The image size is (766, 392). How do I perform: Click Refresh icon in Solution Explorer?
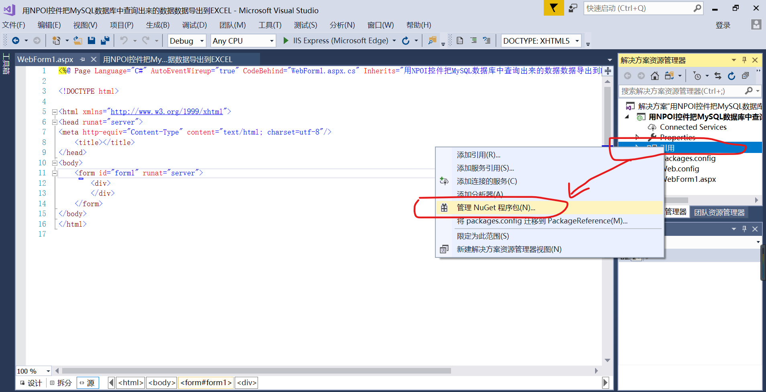point(731,76)
